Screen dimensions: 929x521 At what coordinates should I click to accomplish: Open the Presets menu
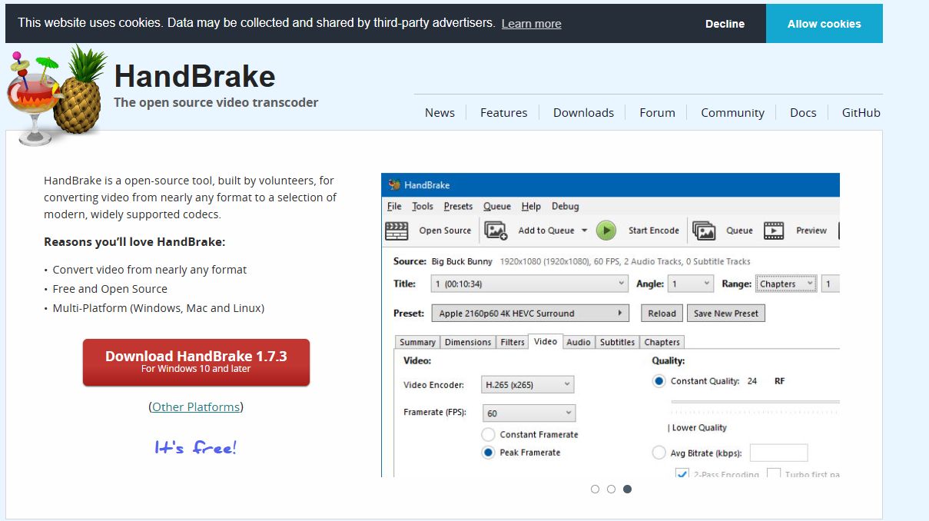coord(458,207)
